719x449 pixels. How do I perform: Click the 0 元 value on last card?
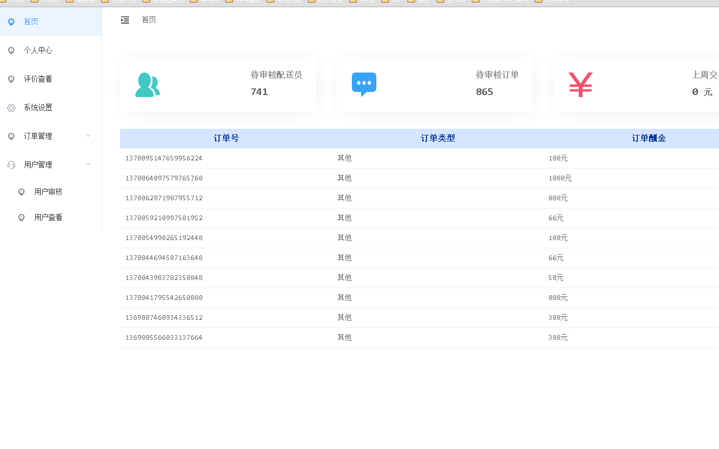(702, 92)
